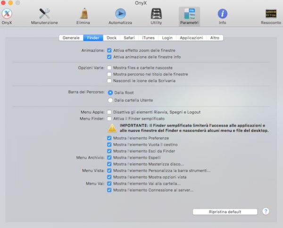283x228 pixels.
Task: Click the Opzioni Varie label
Action: click(x=92, y=68)
